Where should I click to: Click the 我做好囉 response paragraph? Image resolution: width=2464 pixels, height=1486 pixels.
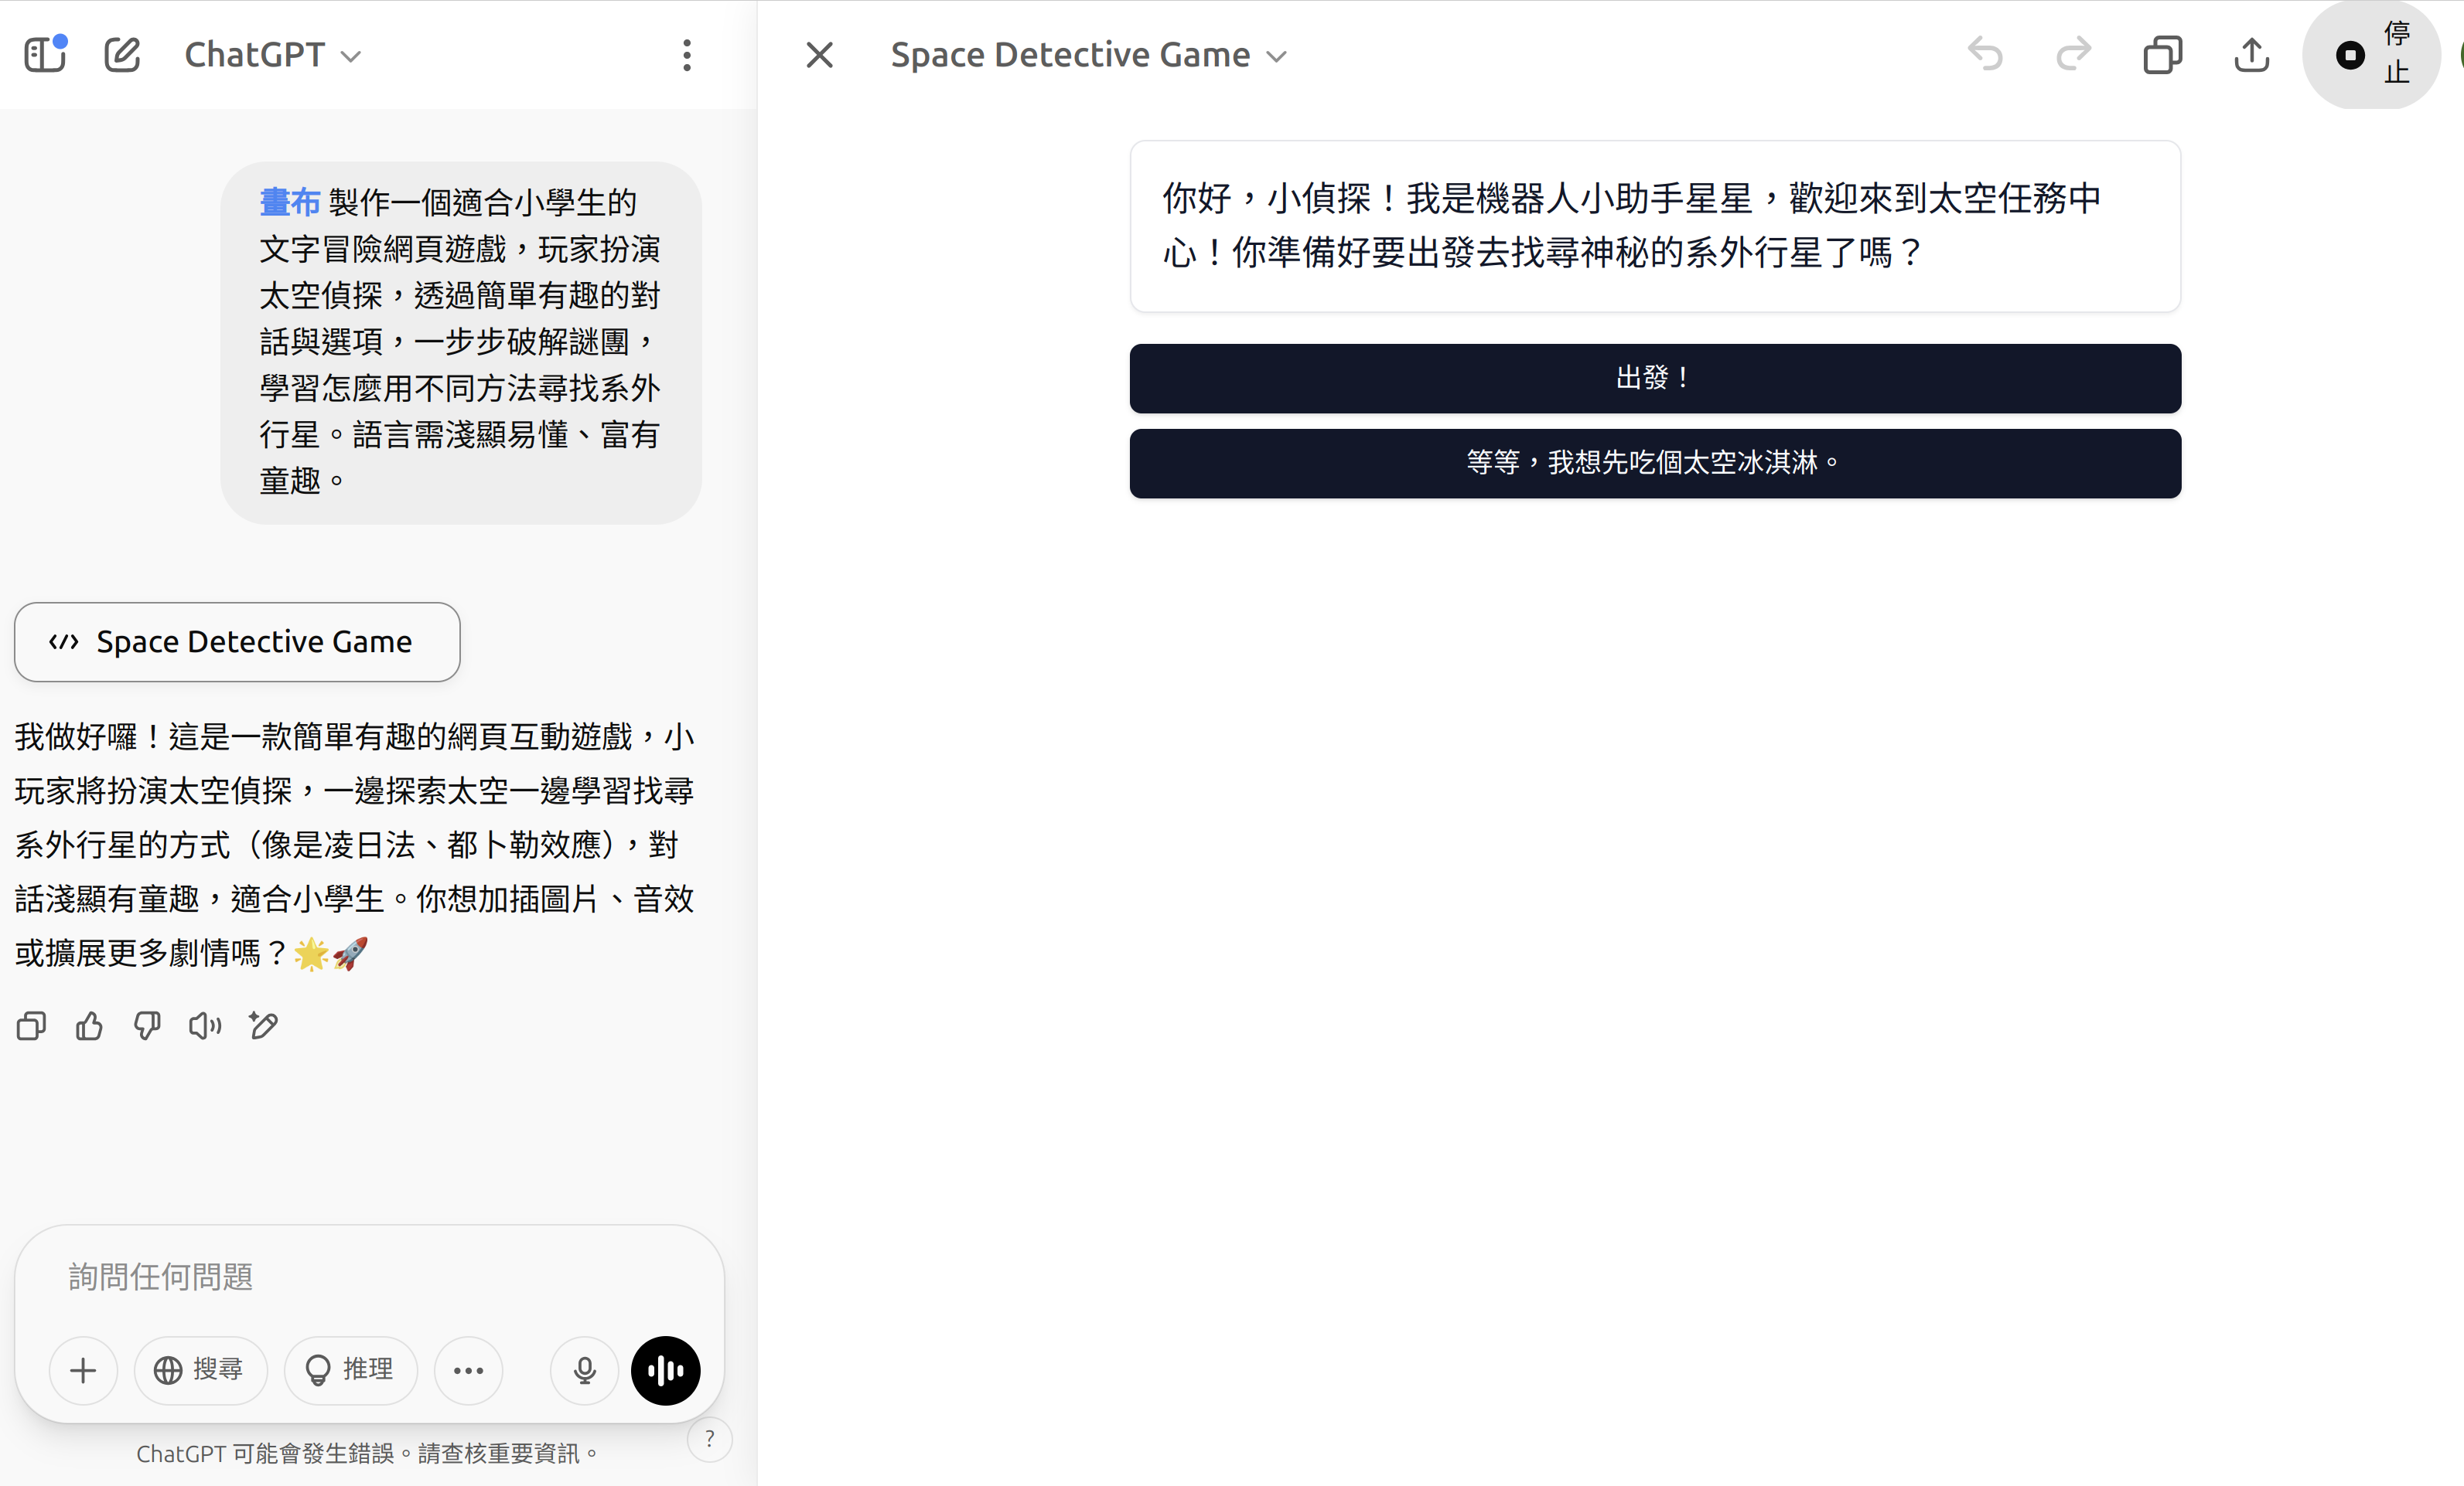(x=355, y=845)
